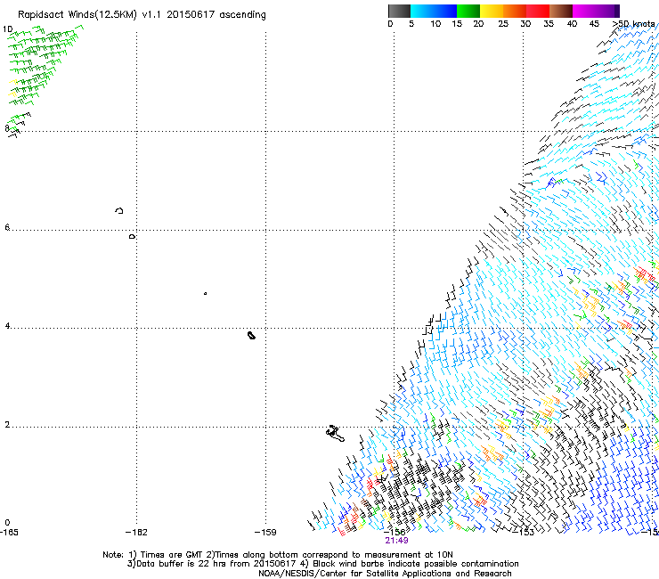659x579 pixels.
Task: Click the latitude axis label '6'
Action: (7, 227)
